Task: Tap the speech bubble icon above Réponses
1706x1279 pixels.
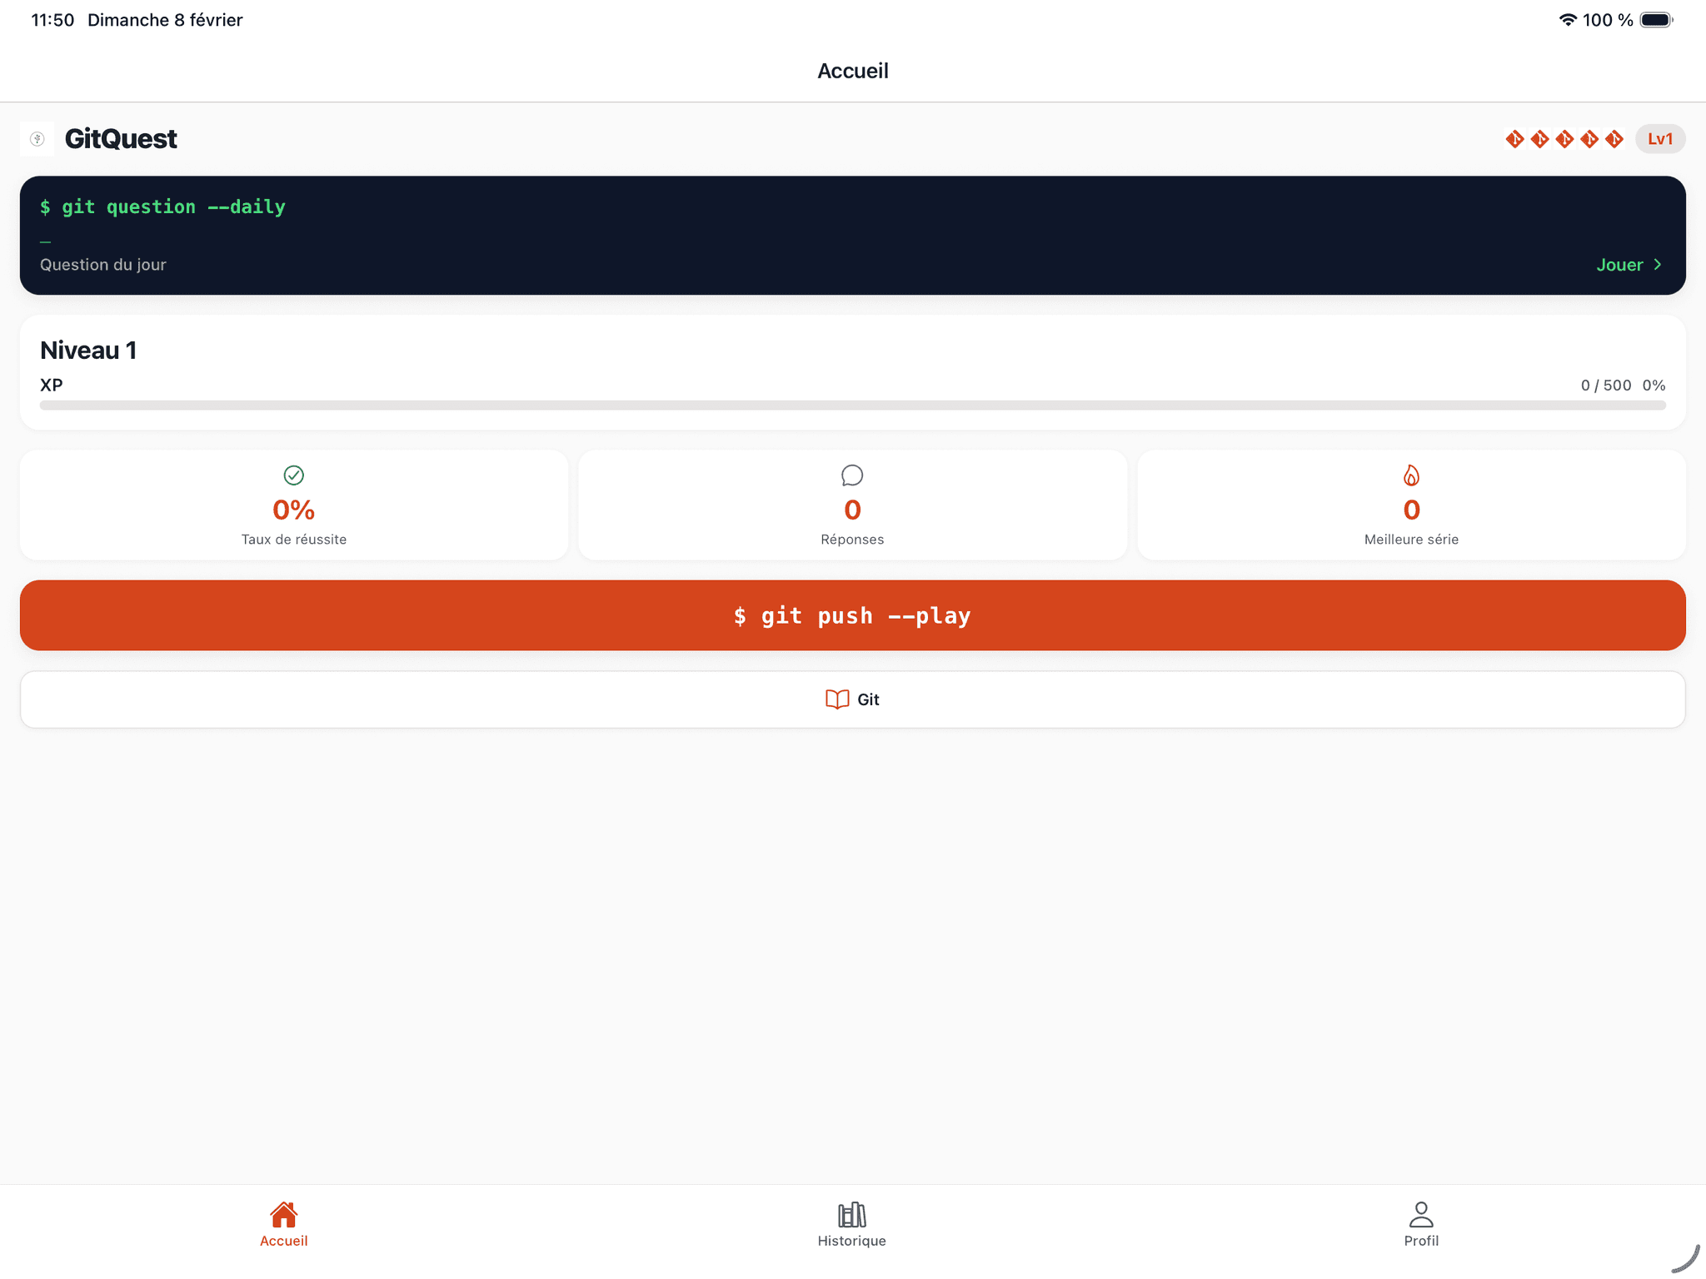Action: 852,475
